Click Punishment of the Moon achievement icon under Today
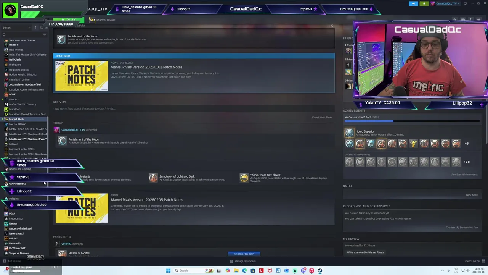The image size is (488, 275). tap(62, 141)
